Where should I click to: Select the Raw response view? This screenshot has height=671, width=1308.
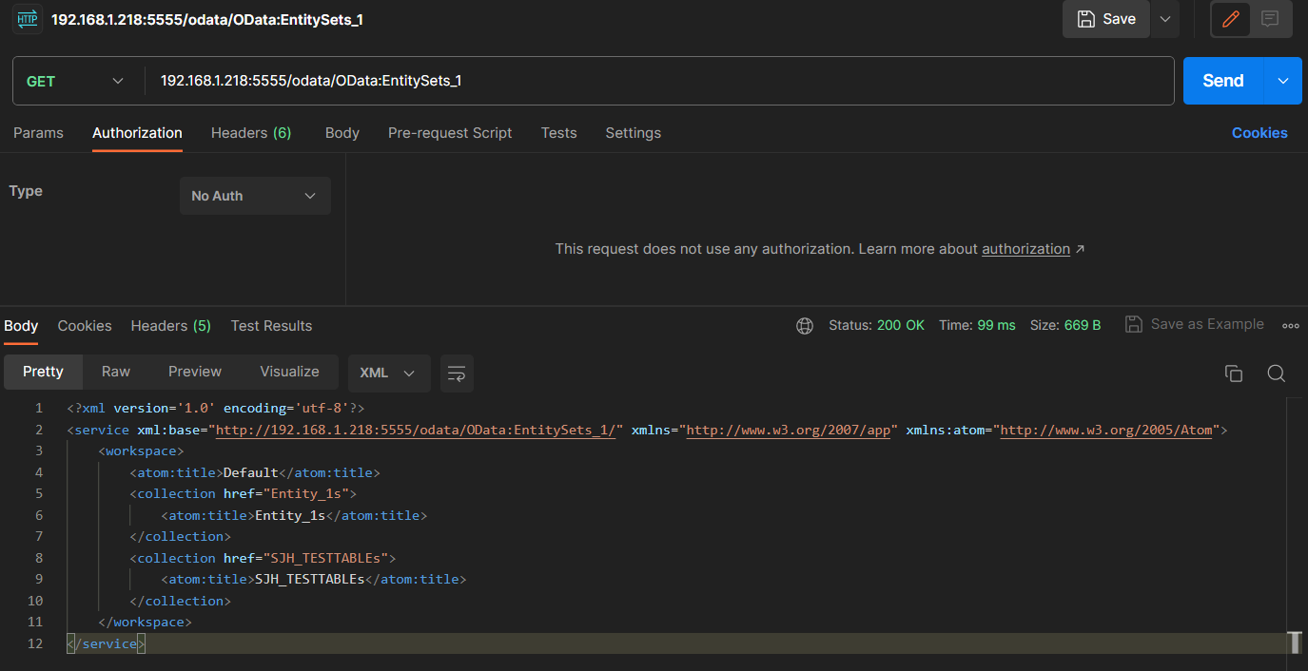(x=116, y=372)
